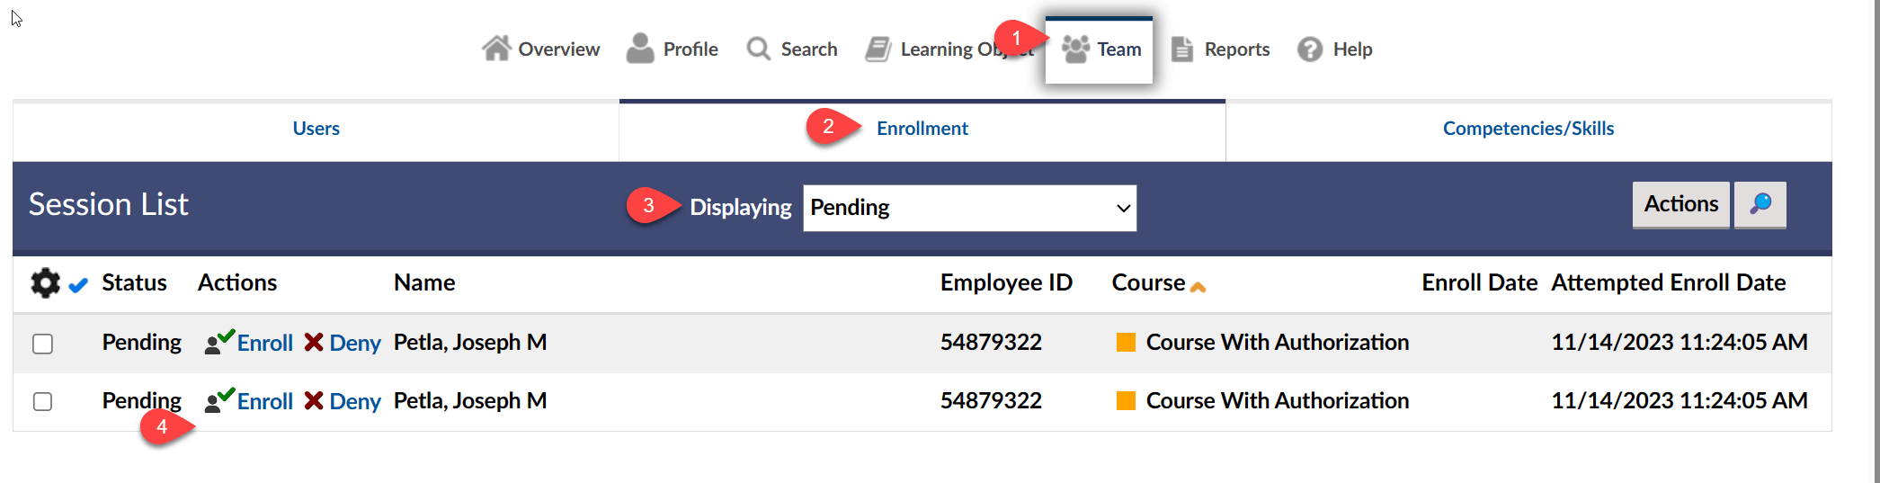Image resolution: width=1880 pixels, height=483 pixels.
Task: Open the Help menu item
Action: 1334,49
